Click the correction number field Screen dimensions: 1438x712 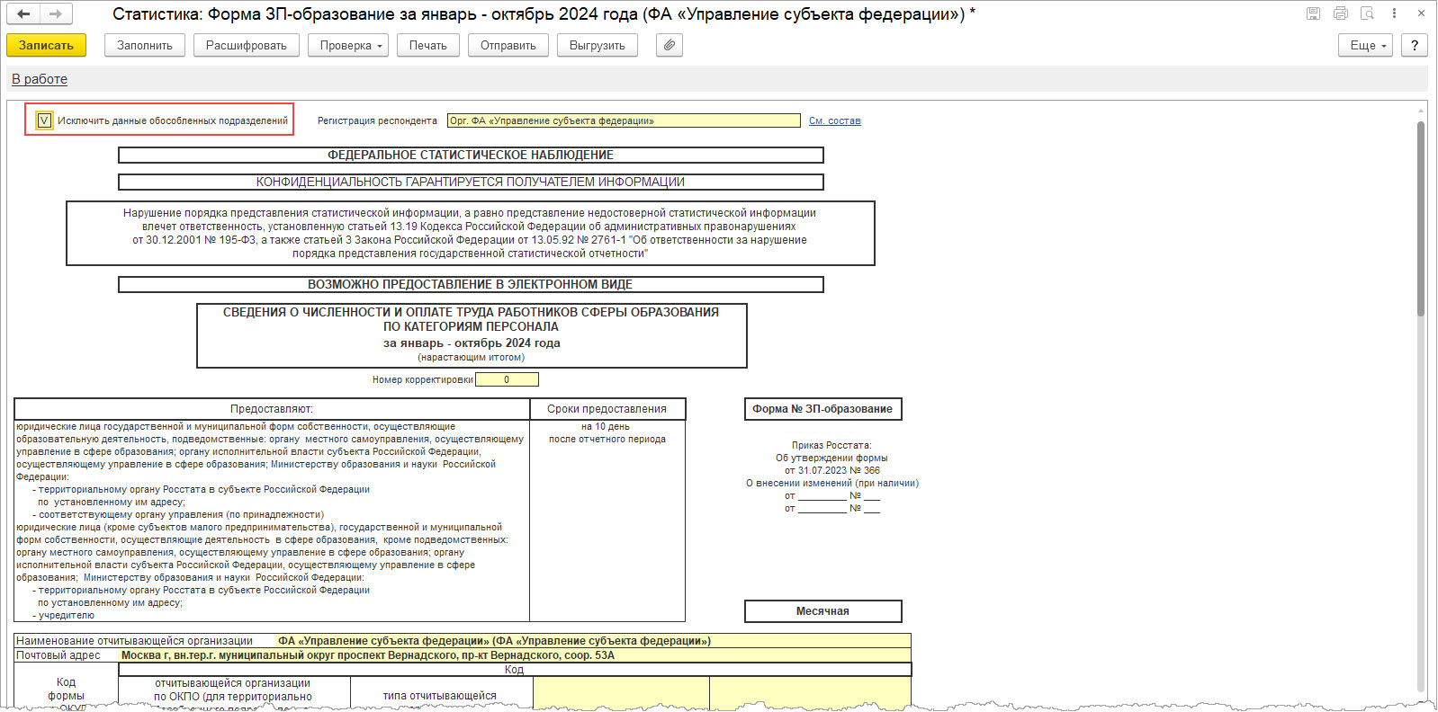507,379
